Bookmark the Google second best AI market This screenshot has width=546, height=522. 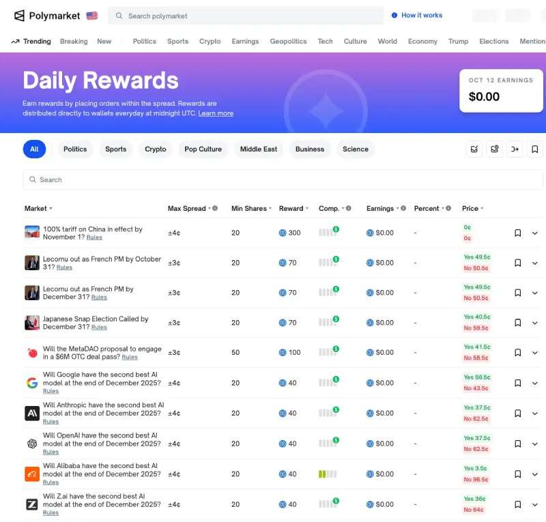518,383
